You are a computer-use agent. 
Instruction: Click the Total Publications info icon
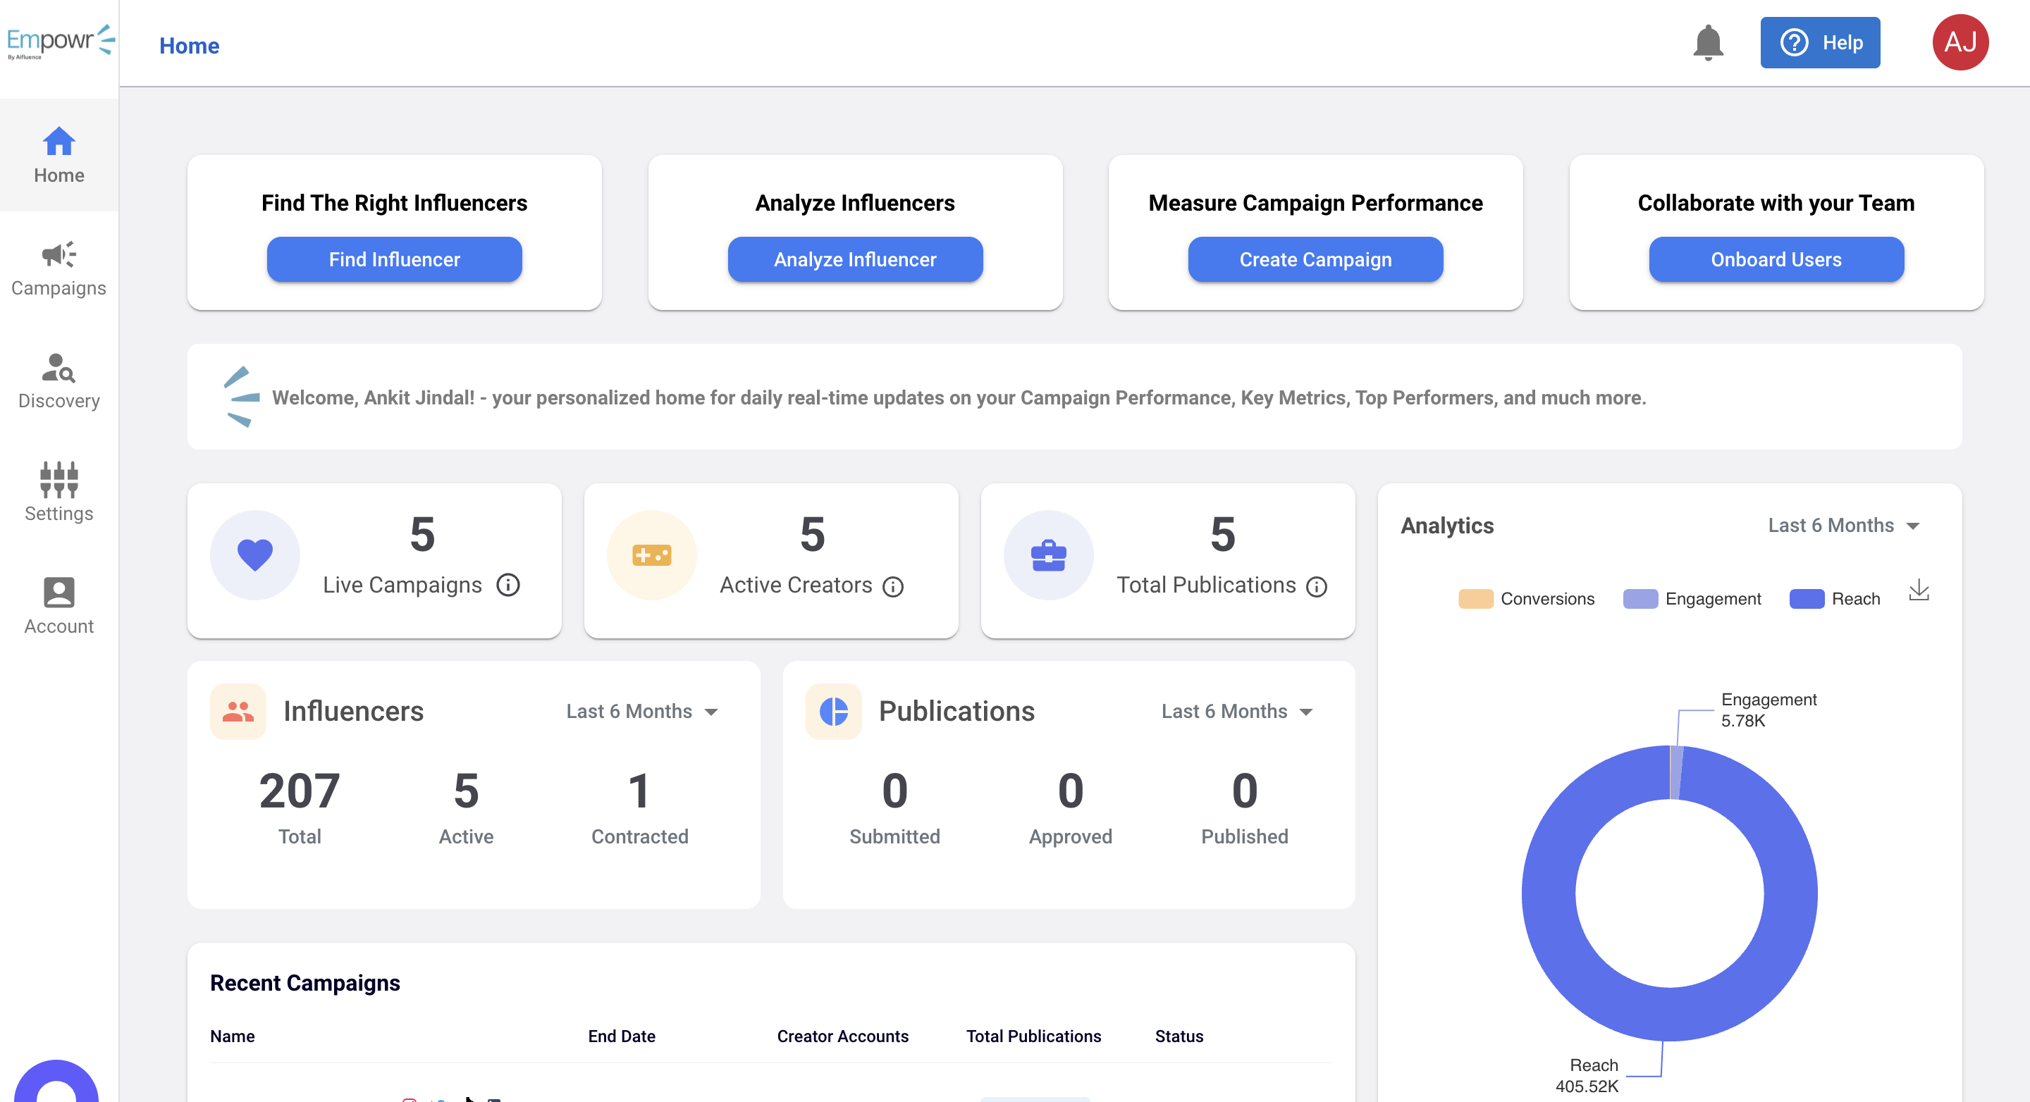pyautogui.click(x=1316, y=587)
